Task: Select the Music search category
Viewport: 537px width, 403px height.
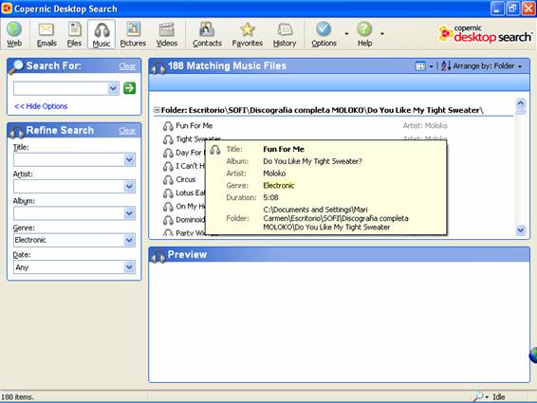Action: pos(102,34)
